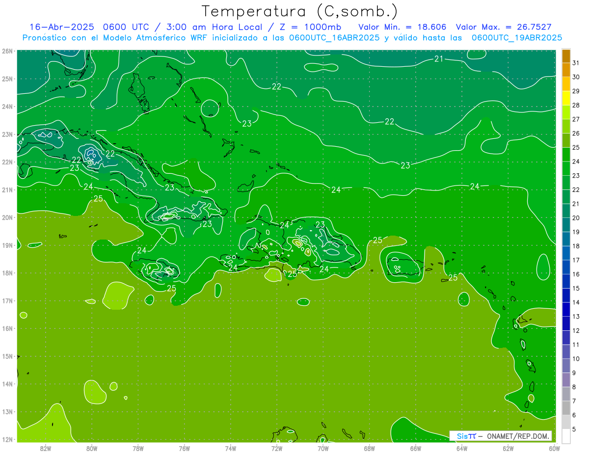
Task: Click legend value 31 on the colorbar
Action: tap(576, 63)
